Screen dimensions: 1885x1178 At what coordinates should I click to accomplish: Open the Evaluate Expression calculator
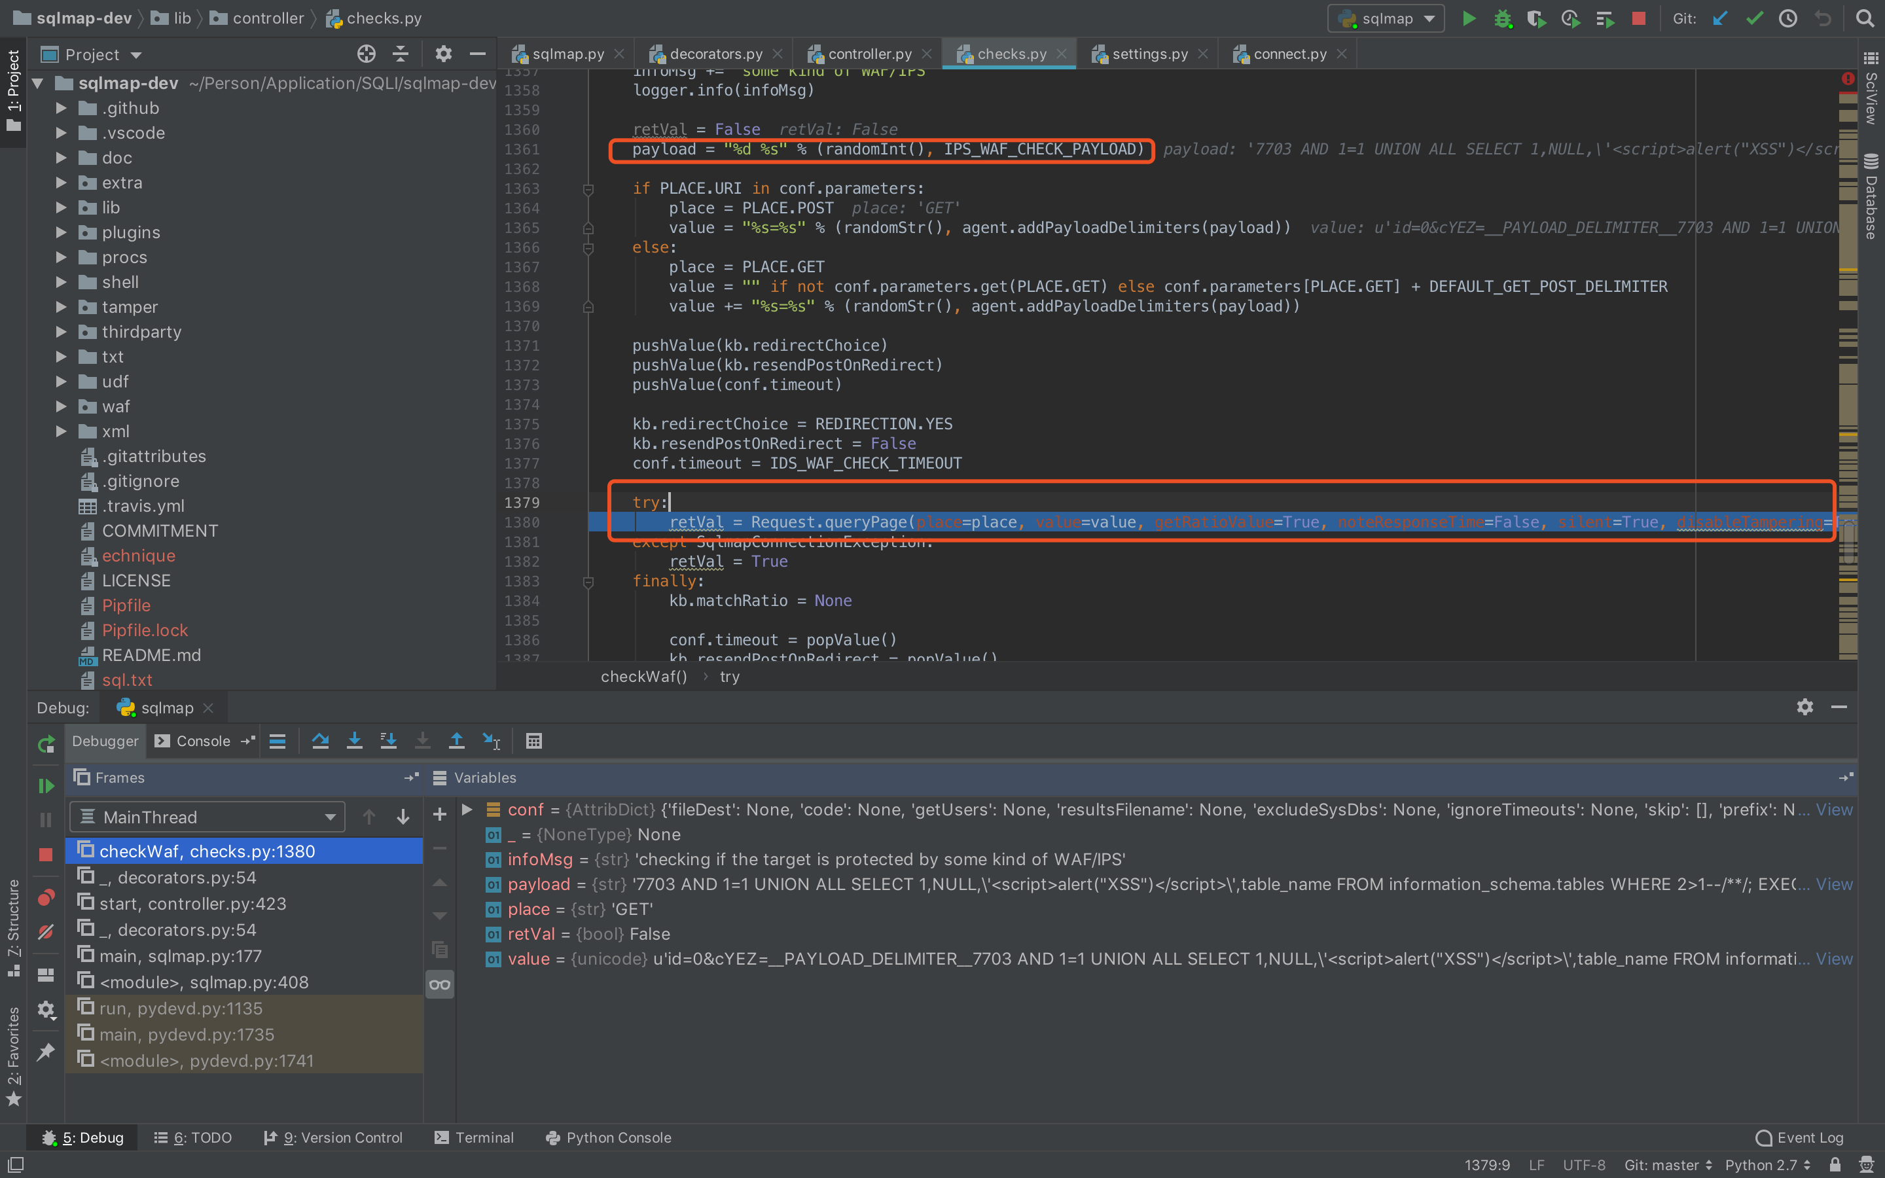(533, 741)
